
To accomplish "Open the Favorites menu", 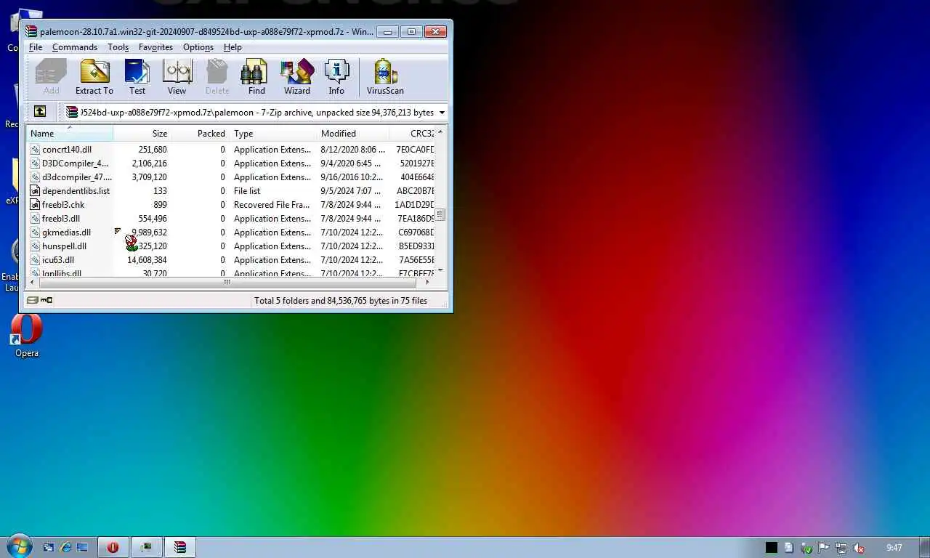I will (155, 47).
